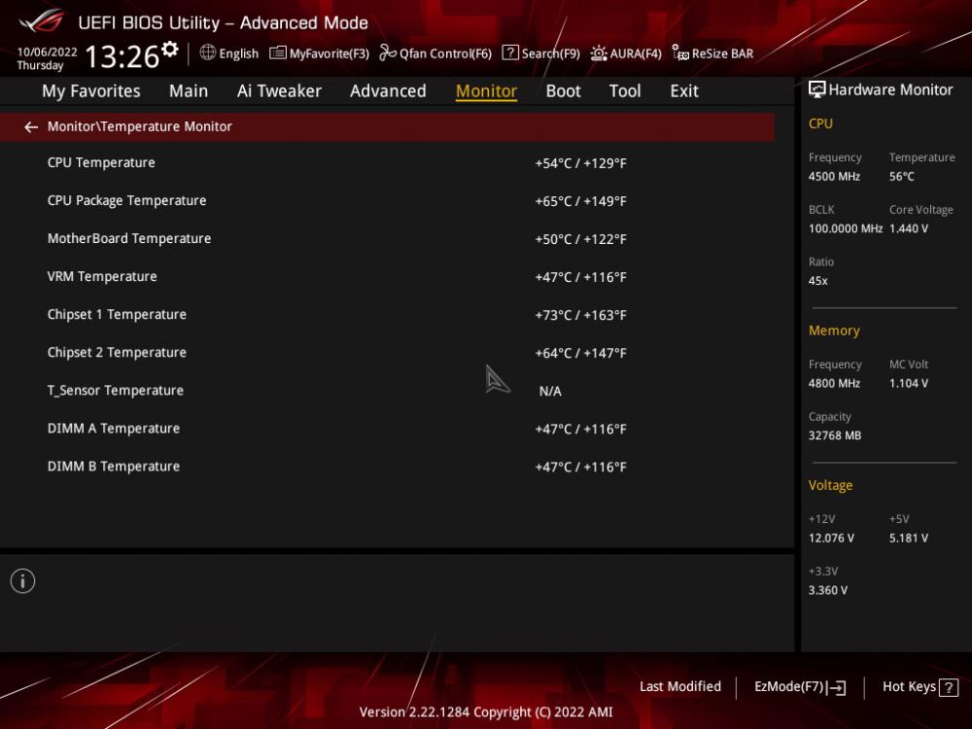Click the 1.104 V MC Volt value

point(909,384)
